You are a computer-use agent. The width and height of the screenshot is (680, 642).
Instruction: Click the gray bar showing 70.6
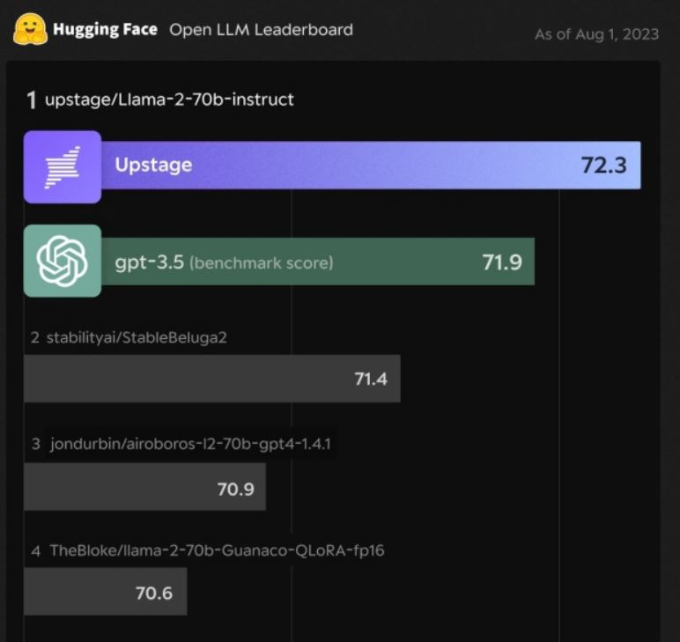point(106,592)
